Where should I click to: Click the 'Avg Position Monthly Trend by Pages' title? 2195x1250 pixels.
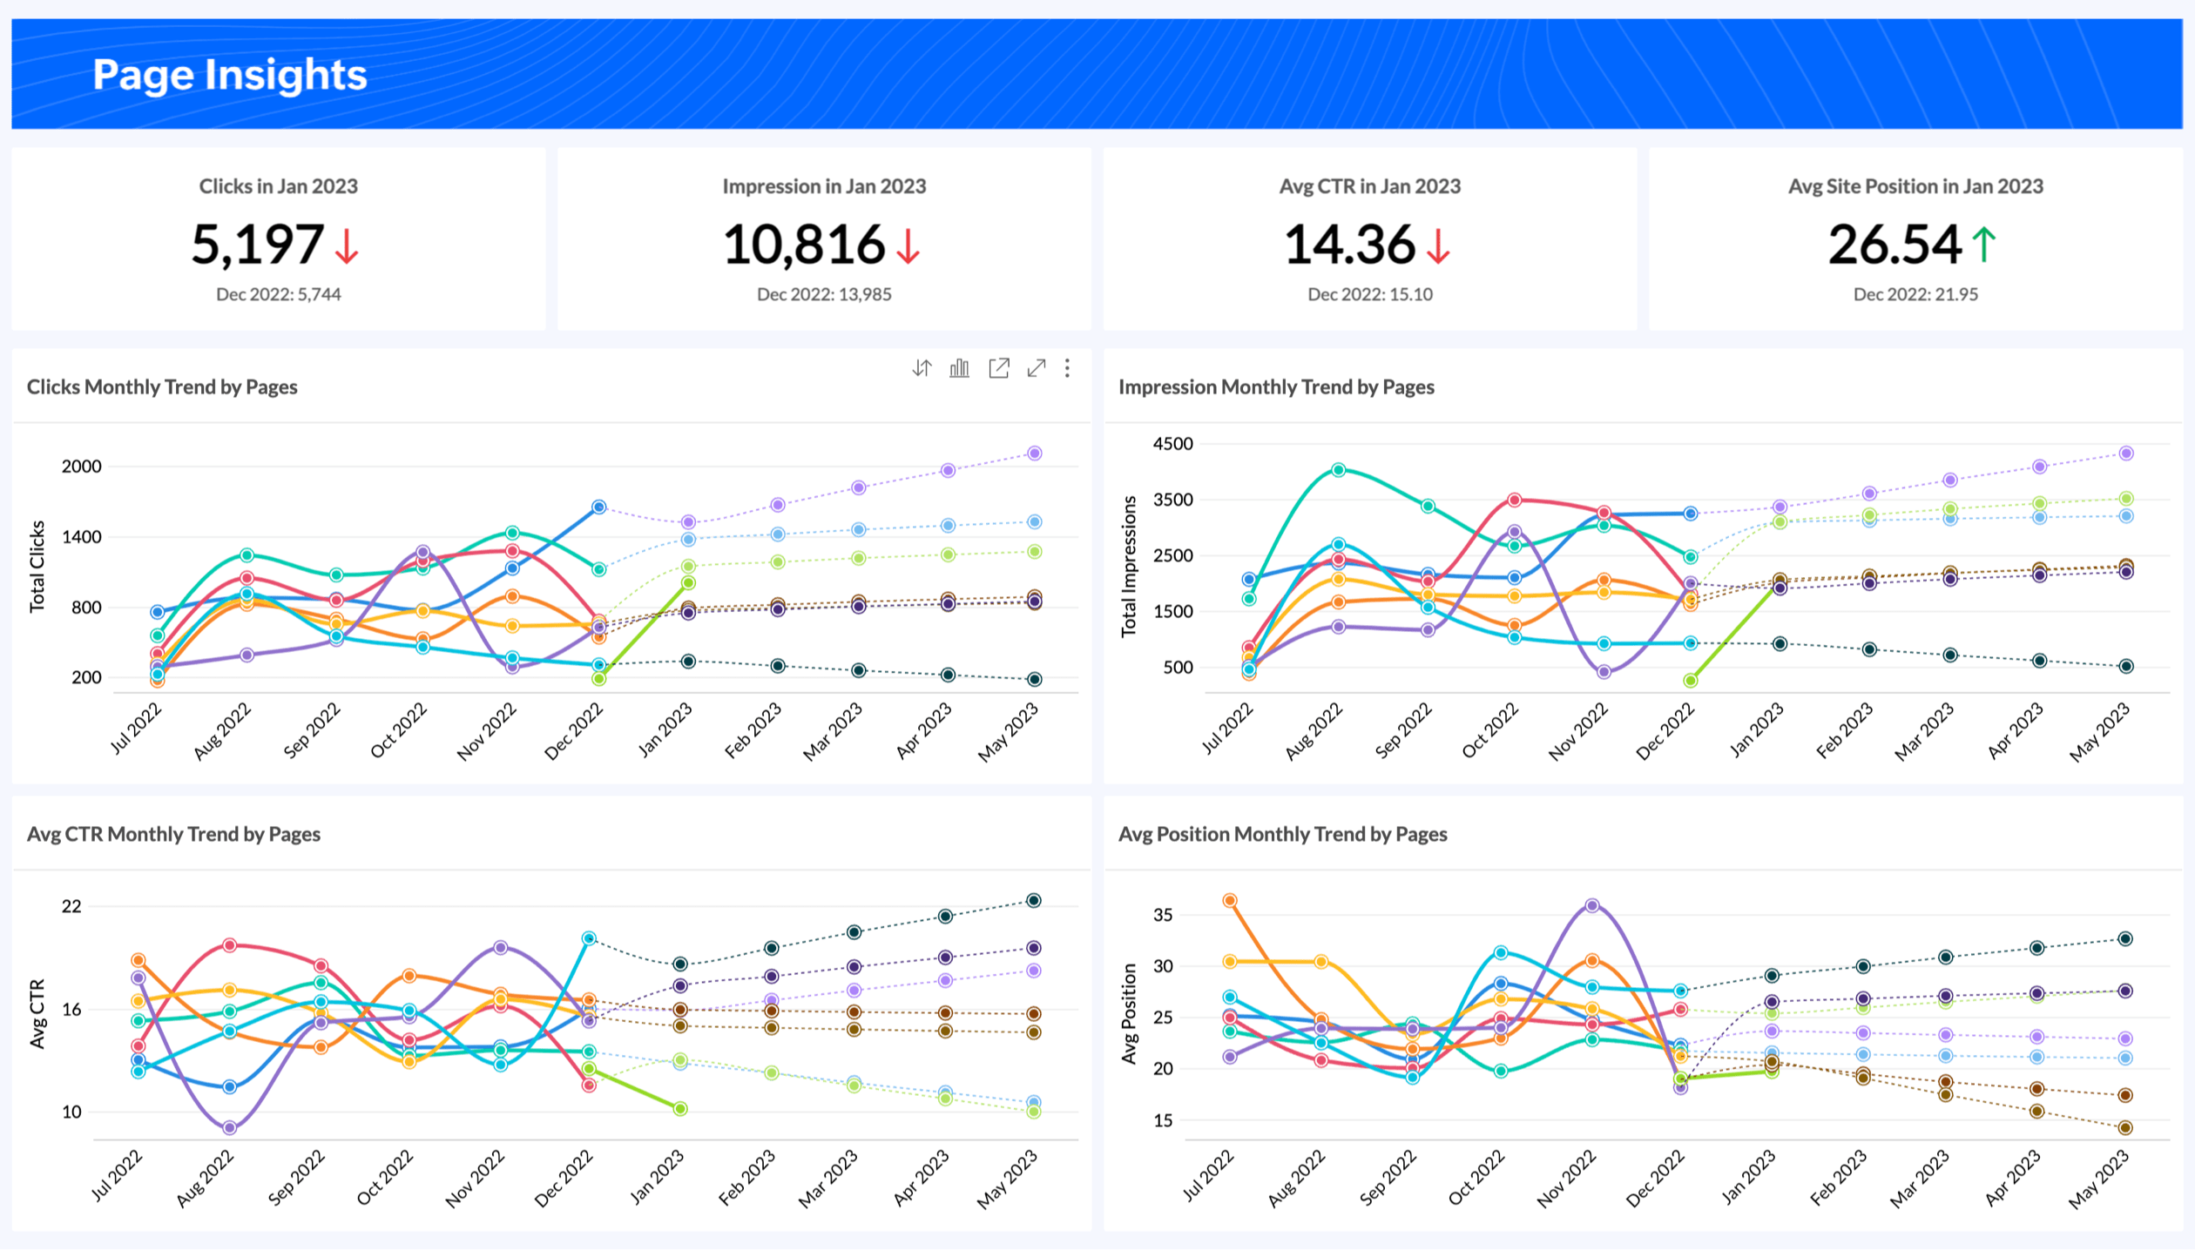(1282, 835)
